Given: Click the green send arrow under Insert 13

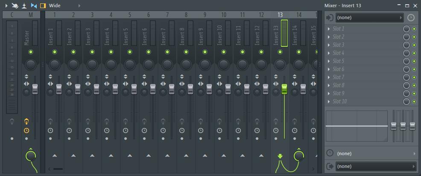Looking at the screenshot, I should [280, 156].
